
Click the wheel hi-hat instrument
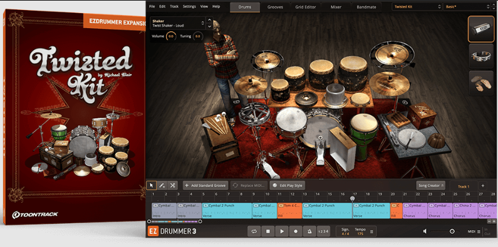(254, 114)
